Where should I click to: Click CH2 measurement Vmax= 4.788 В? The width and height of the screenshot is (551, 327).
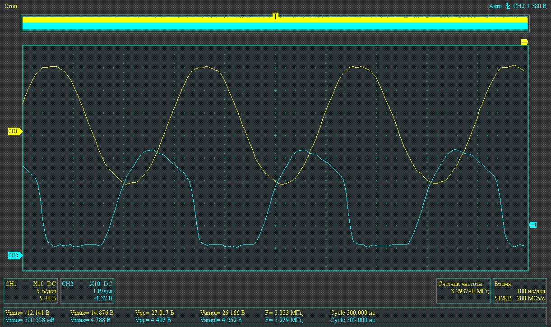[90, 320]
